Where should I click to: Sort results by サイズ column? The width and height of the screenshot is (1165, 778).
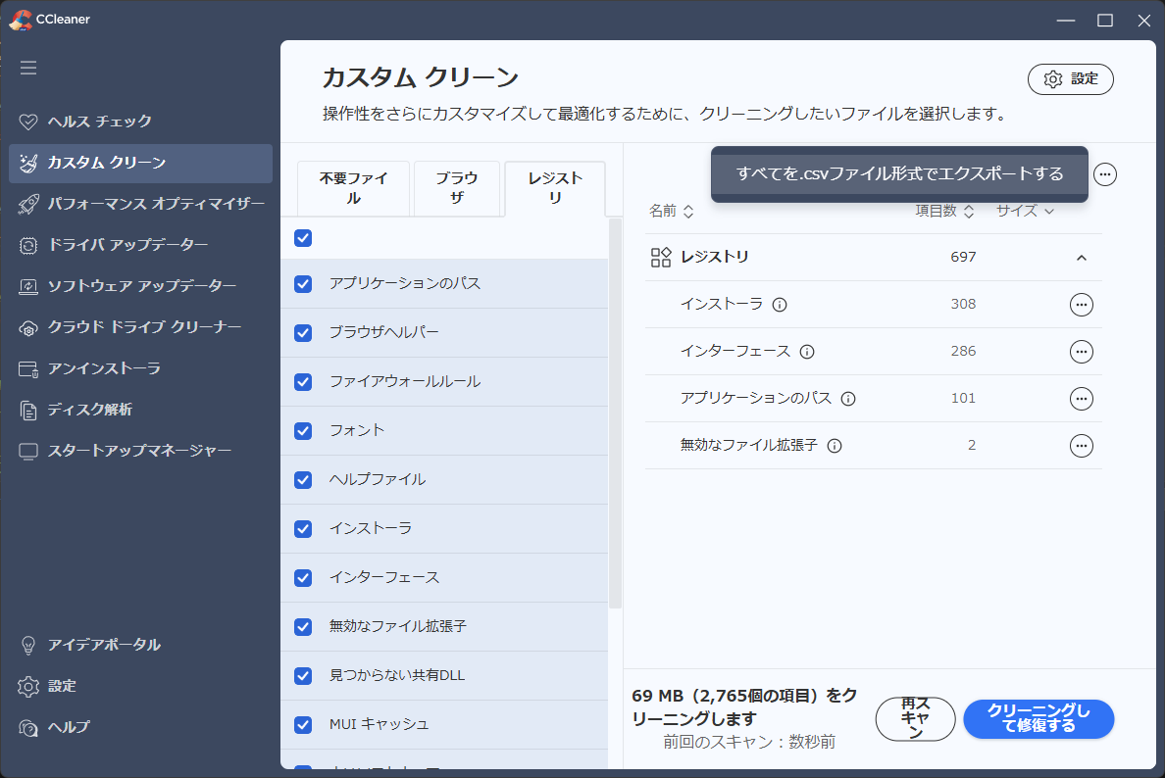tap(1025, 212)
